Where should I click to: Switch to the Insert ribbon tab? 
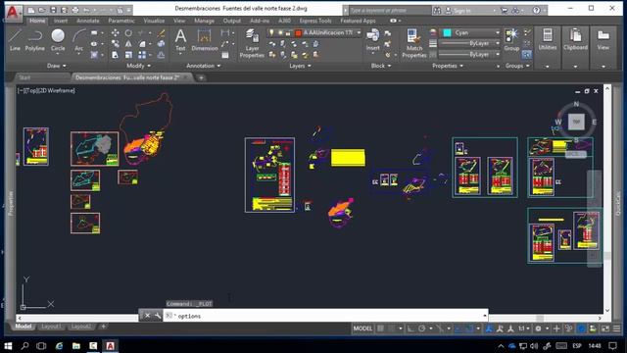(61, 21)
